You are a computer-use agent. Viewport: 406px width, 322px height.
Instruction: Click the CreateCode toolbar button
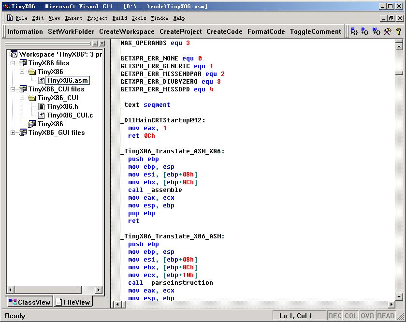tap(224, 31)
